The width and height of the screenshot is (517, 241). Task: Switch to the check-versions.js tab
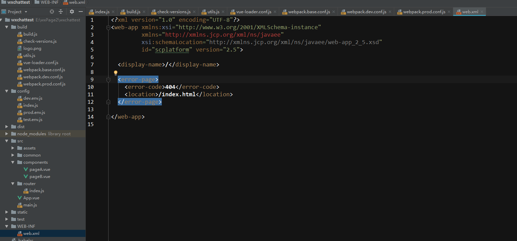tap(174, 12)
